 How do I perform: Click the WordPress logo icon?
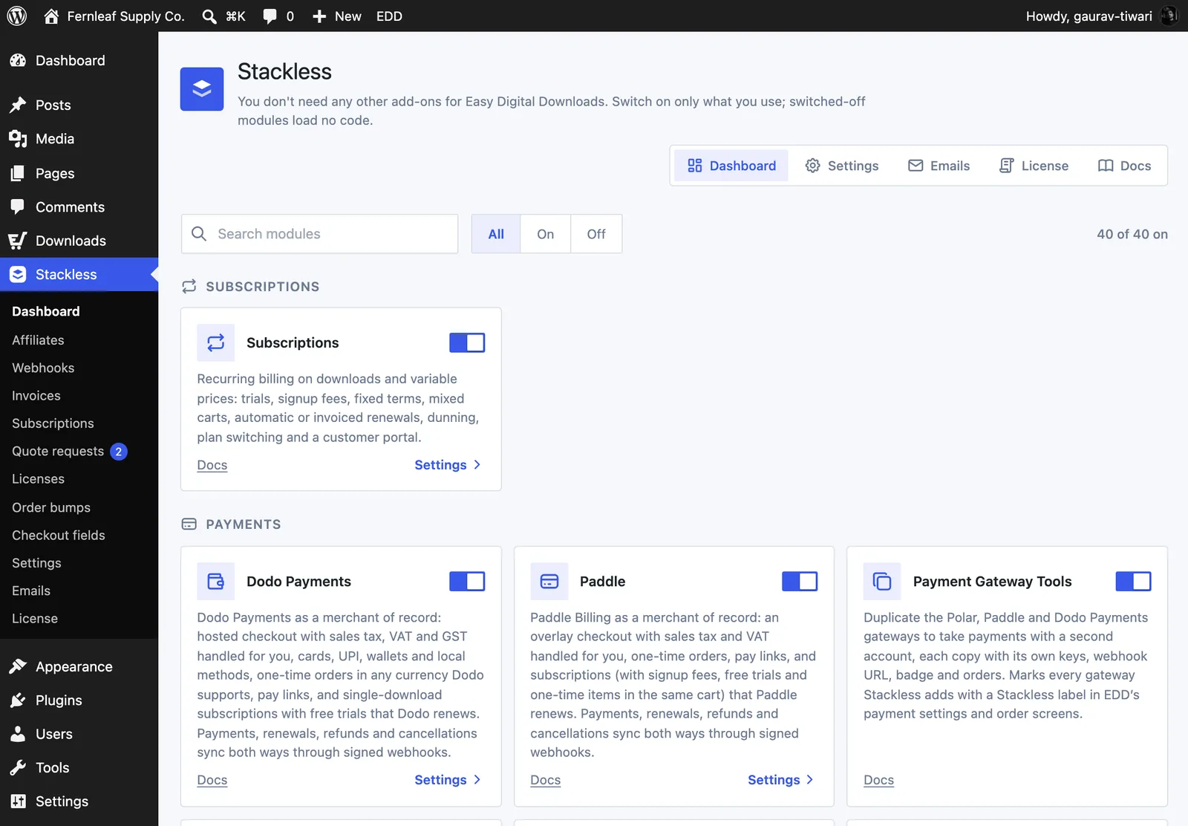17,16
